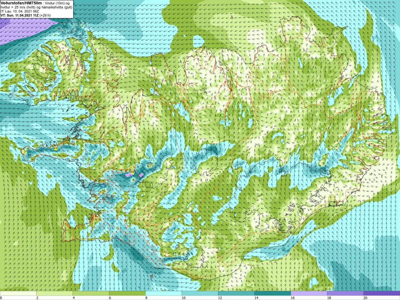Click the yellow gust marker labeled 25

(x=56, y=148)
